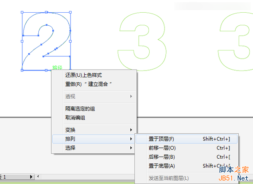Click the top-left selection handle of the 2
Viewport: 253px width, 184px height.
[x=22, y=12]
